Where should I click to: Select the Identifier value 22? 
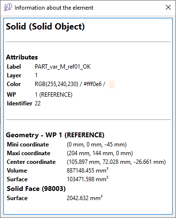[38, 103]
